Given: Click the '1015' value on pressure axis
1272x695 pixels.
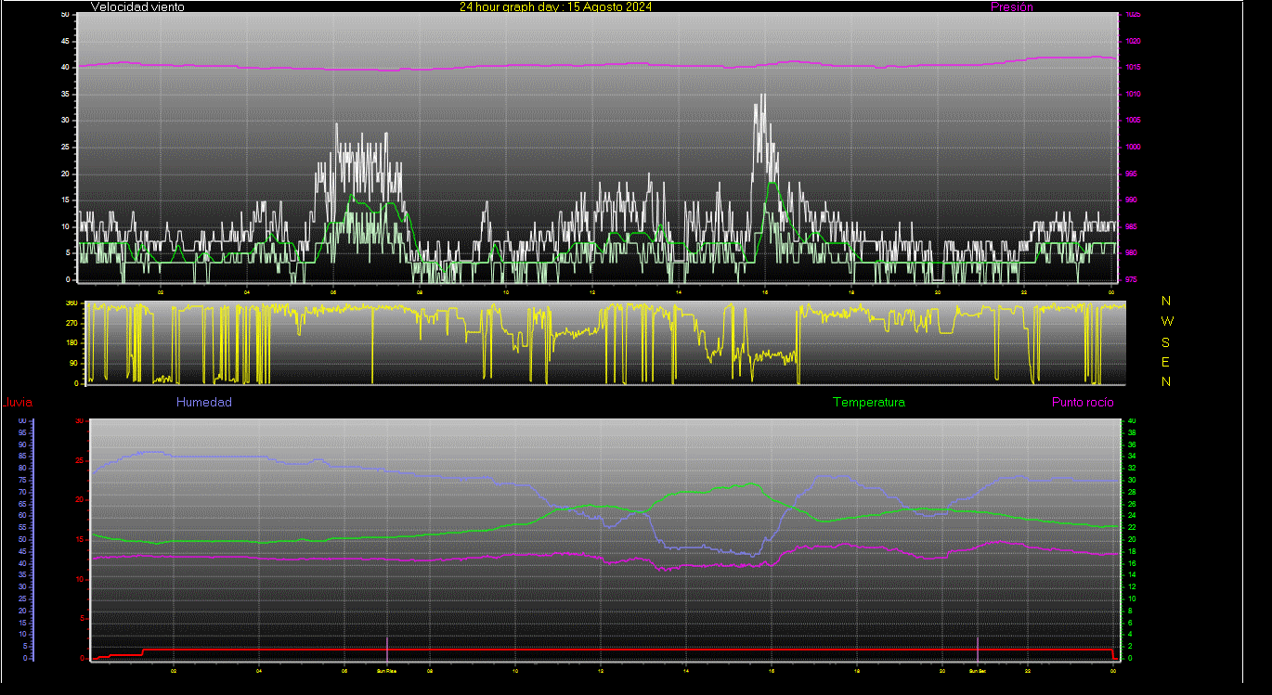Looking at the screenshot, I should [1131, 68].
